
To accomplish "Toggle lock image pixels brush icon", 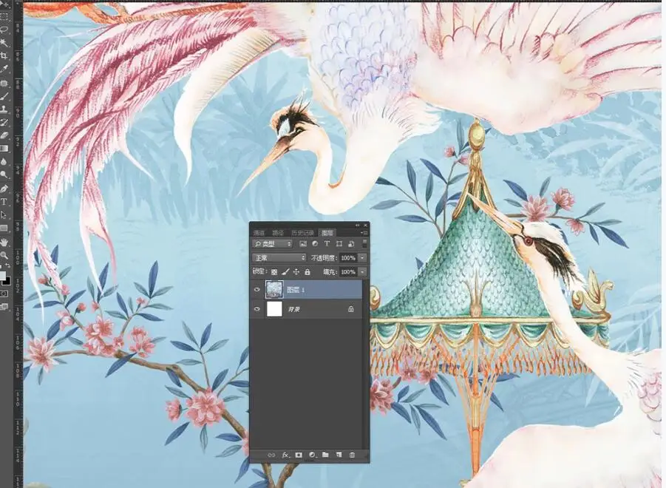I will [285, 272].
